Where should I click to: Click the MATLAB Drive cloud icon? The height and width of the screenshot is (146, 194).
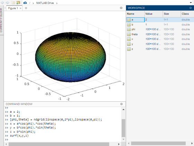(25, 2)
